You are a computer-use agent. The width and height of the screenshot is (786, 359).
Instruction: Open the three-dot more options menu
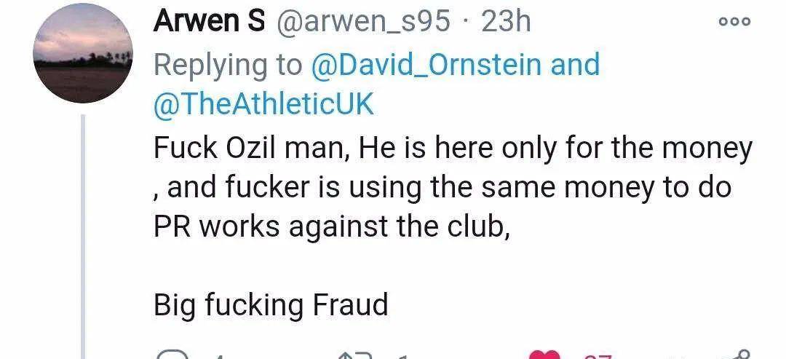(733, 22)
